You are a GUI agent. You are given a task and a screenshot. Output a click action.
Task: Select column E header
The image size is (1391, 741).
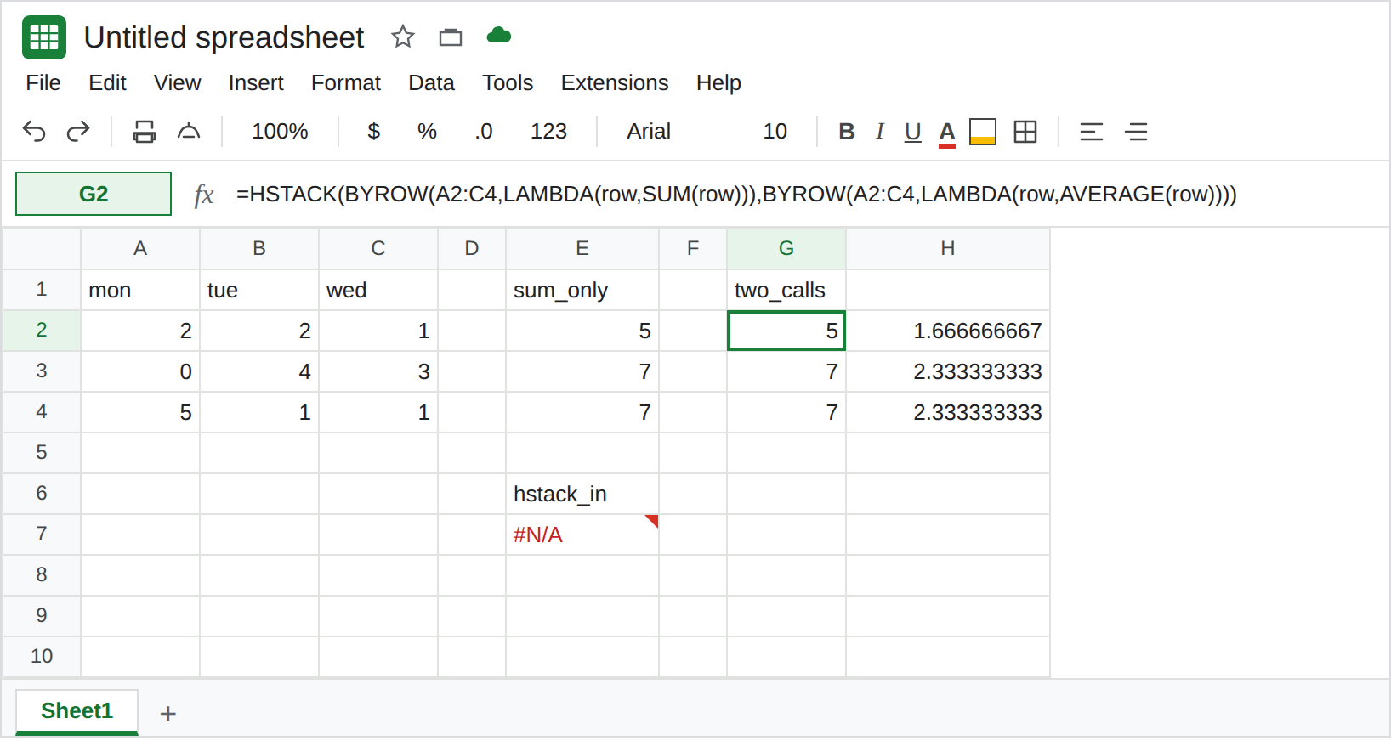pyautogui.click(x=582, y=248)
